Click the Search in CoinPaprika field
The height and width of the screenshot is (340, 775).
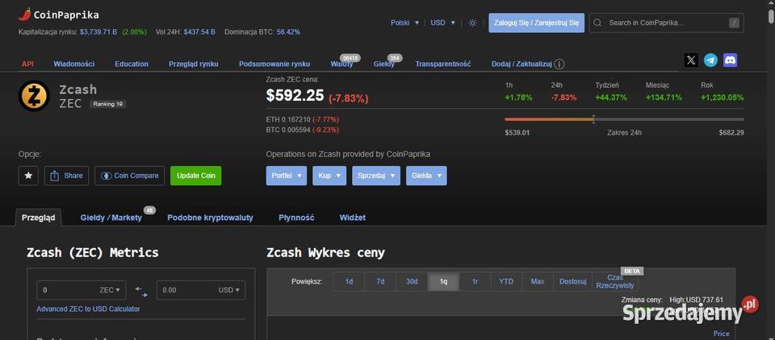[666, 23]
